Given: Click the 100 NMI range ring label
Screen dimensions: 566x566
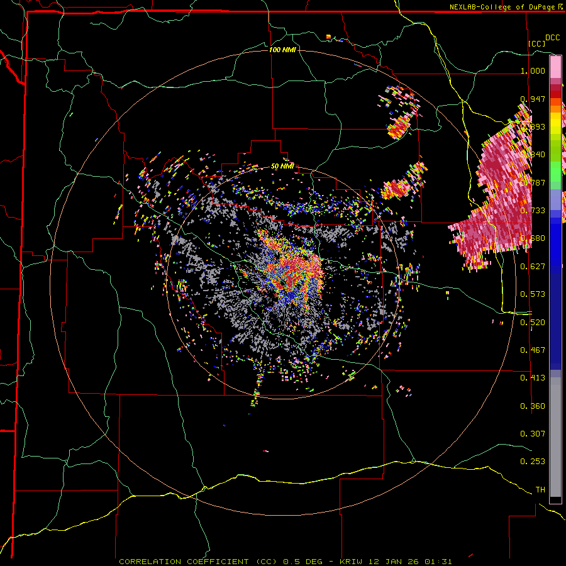Looking at the screenshot, I should tap(282, 50).
